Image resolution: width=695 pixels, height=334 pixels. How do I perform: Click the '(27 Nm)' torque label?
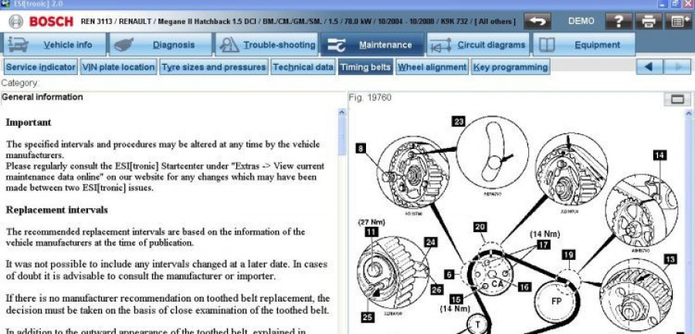(x=371, y=222)
